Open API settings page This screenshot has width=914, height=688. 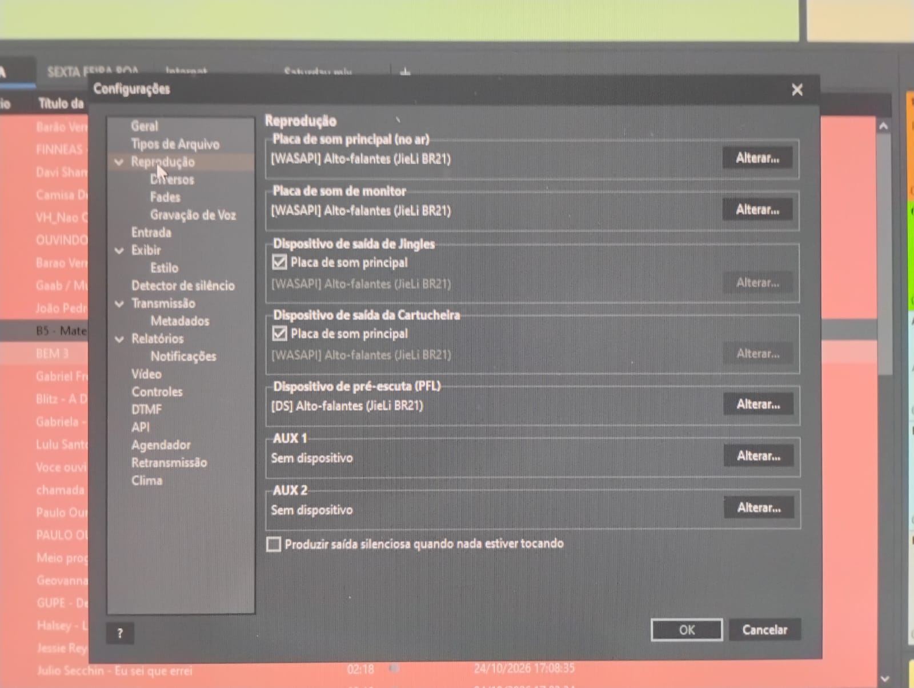[141, 427]
